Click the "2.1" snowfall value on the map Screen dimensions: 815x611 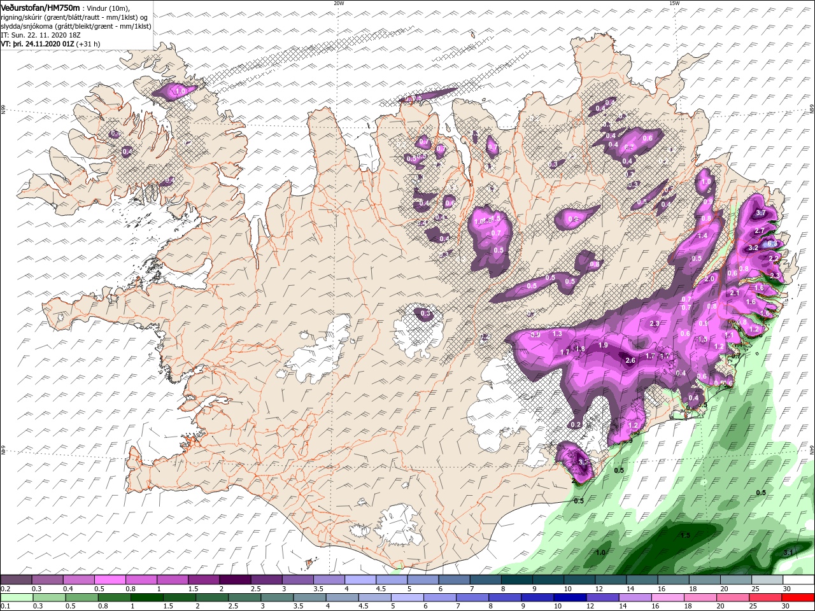point(734,293)
